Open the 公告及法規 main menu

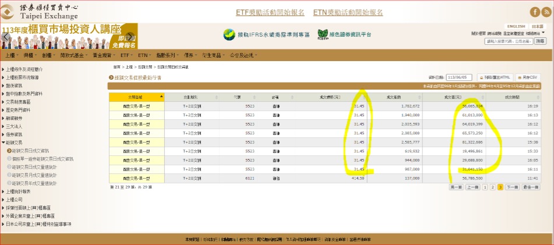[x=243, y=55]
